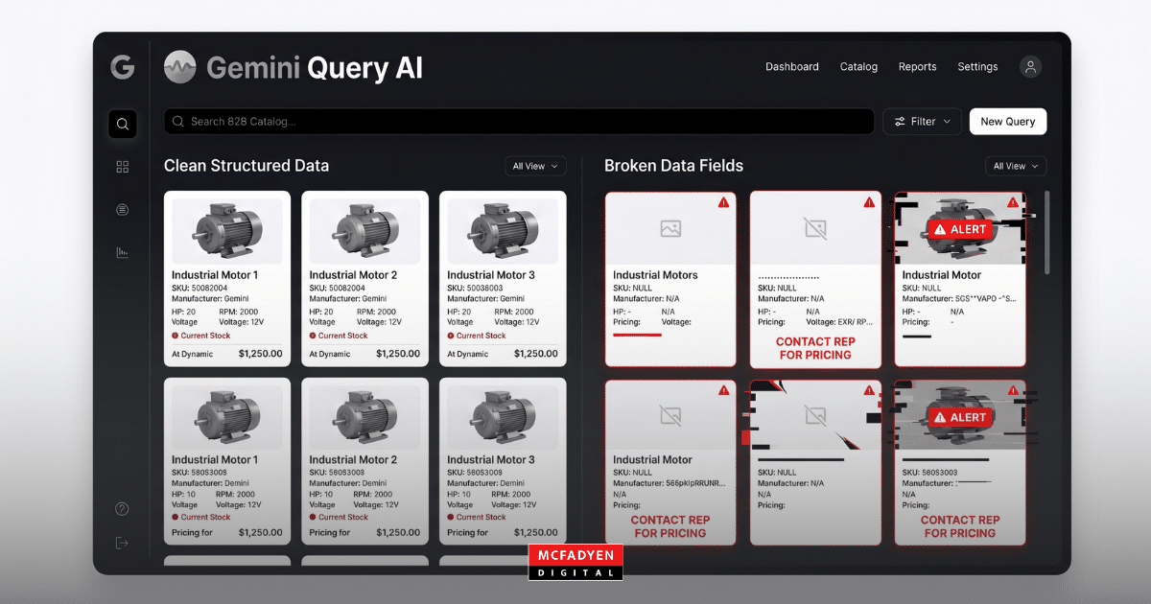Click the Industrial Motors title with SKU NULL
1151x604 pixels.
tap(655, 275)
